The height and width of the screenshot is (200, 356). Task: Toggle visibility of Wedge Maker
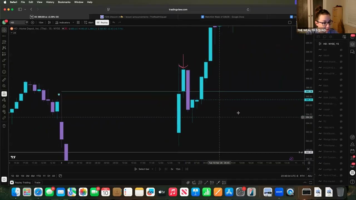pos(341,139)
